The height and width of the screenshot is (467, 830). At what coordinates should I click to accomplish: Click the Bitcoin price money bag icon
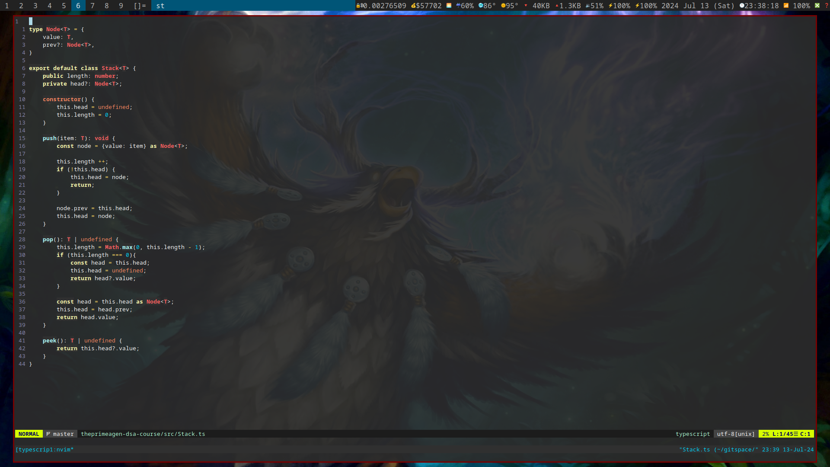point(413,6)
